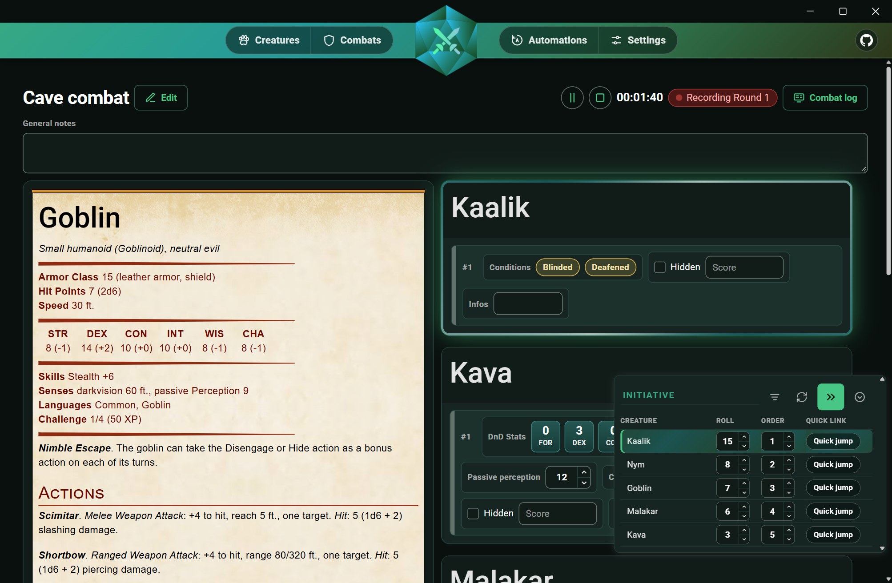This screenshot has width=892, height=583.
Task: Focus Kava's hidden Score field
Action: point(558,514)
